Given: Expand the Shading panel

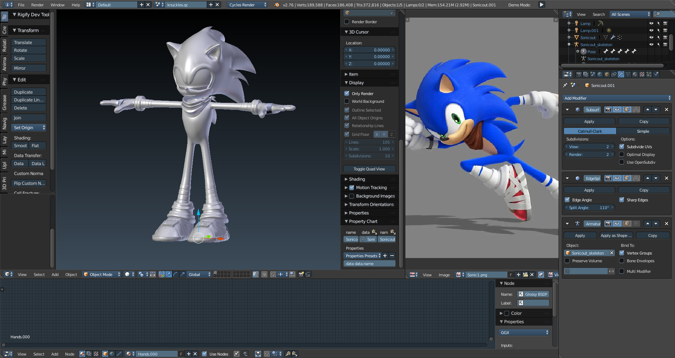Looking at the screenshot, I should (x=357, y=179).
